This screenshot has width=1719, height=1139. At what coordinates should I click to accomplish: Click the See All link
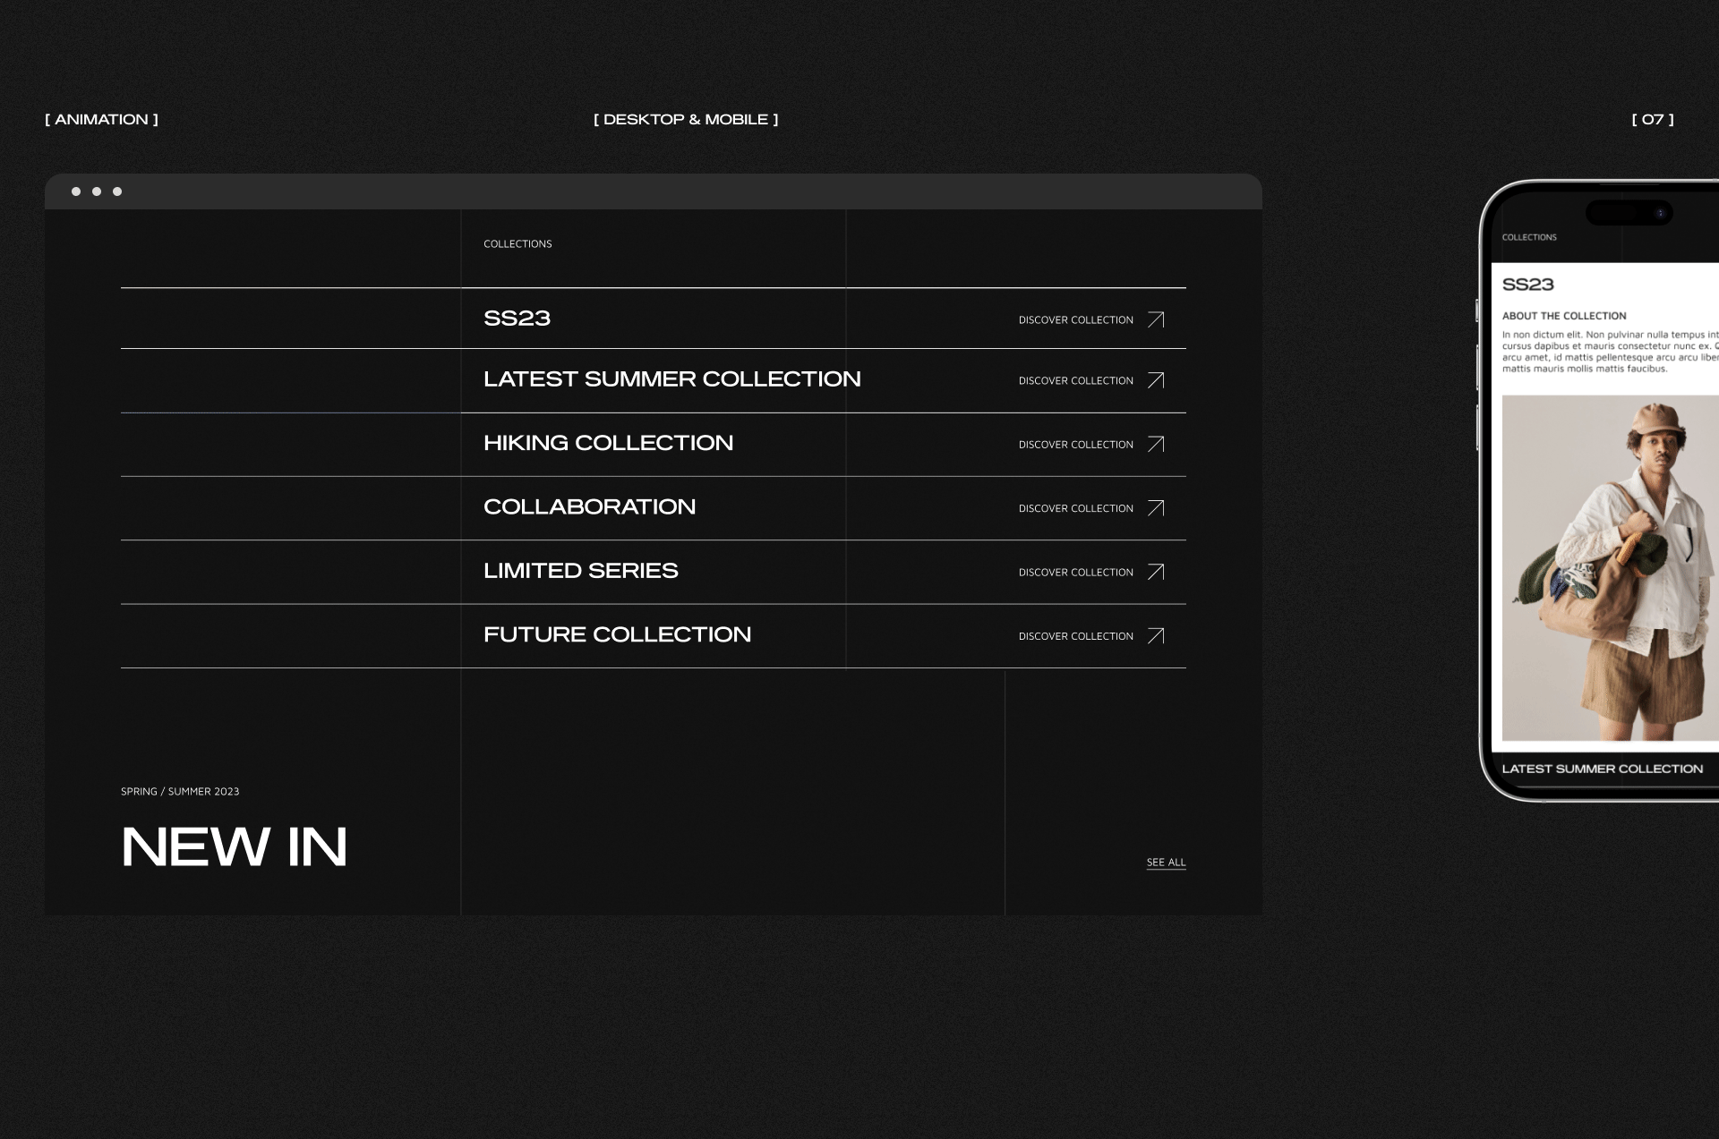(x=1166, y=863)
